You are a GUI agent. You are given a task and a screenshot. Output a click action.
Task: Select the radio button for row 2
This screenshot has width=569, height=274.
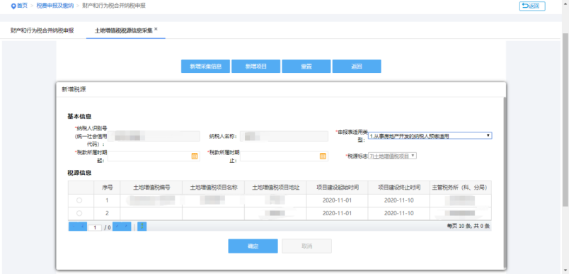pyautogui.click(x=79, y=213)
